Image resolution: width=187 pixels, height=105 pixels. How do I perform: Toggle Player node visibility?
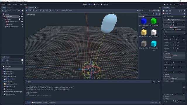coord(22,19)
